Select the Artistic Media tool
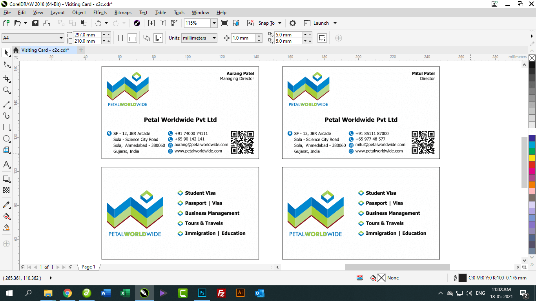 pyautogui.click(x=6, y=116)
